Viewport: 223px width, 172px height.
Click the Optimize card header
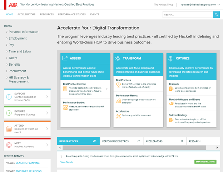click(x=192, y=59)
